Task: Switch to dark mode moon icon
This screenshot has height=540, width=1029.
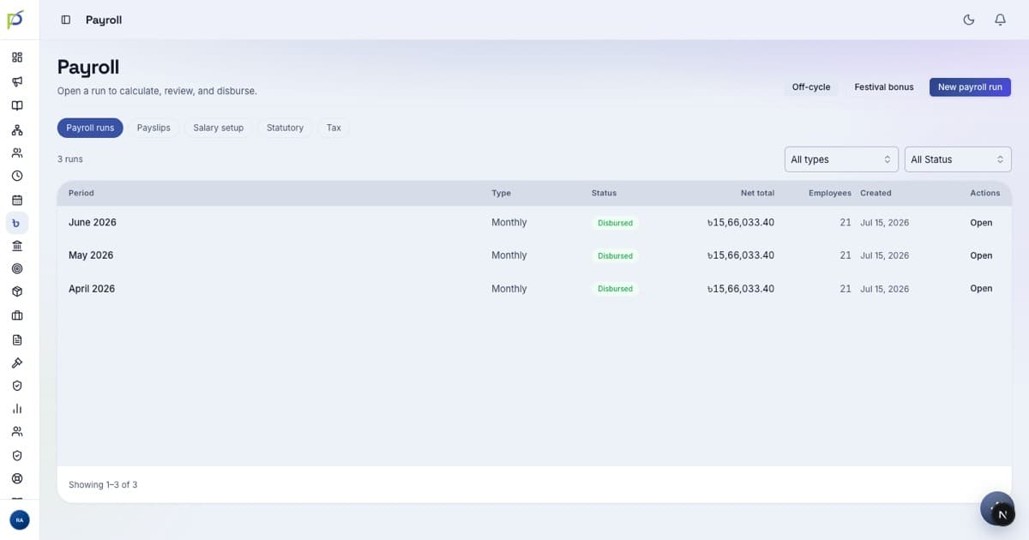Action: (x=969, y=20)
